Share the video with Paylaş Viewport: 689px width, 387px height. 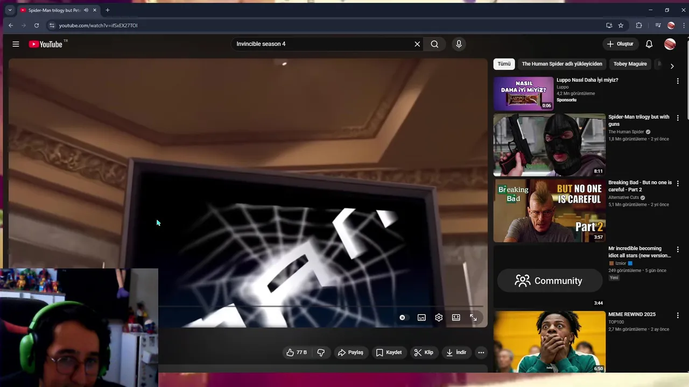[350, 353]
